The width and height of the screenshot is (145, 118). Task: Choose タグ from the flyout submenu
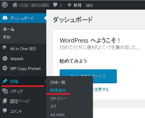(x=53, y=106)
